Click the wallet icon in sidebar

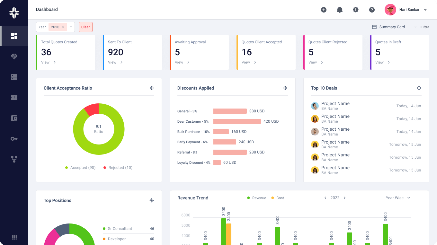pyautogui.click(x=14, y=118)
